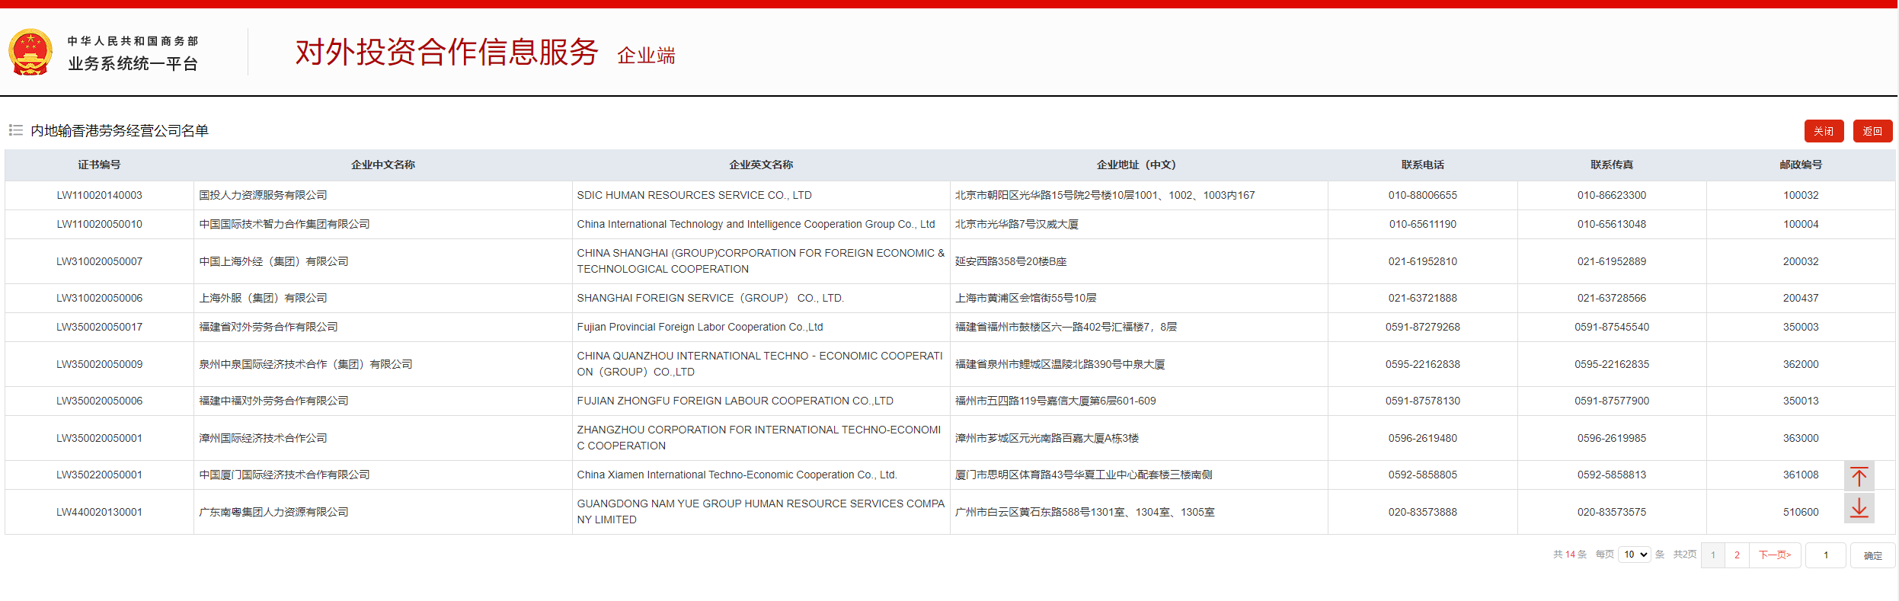
Task: Click the national emblem logo
Action: coord(30,52)
